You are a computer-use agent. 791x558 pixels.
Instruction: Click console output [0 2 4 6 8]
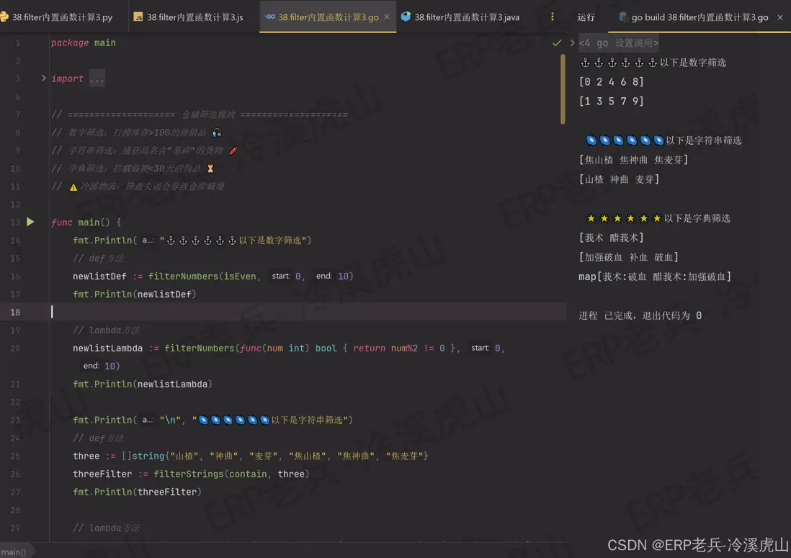[x=612, y=81]
